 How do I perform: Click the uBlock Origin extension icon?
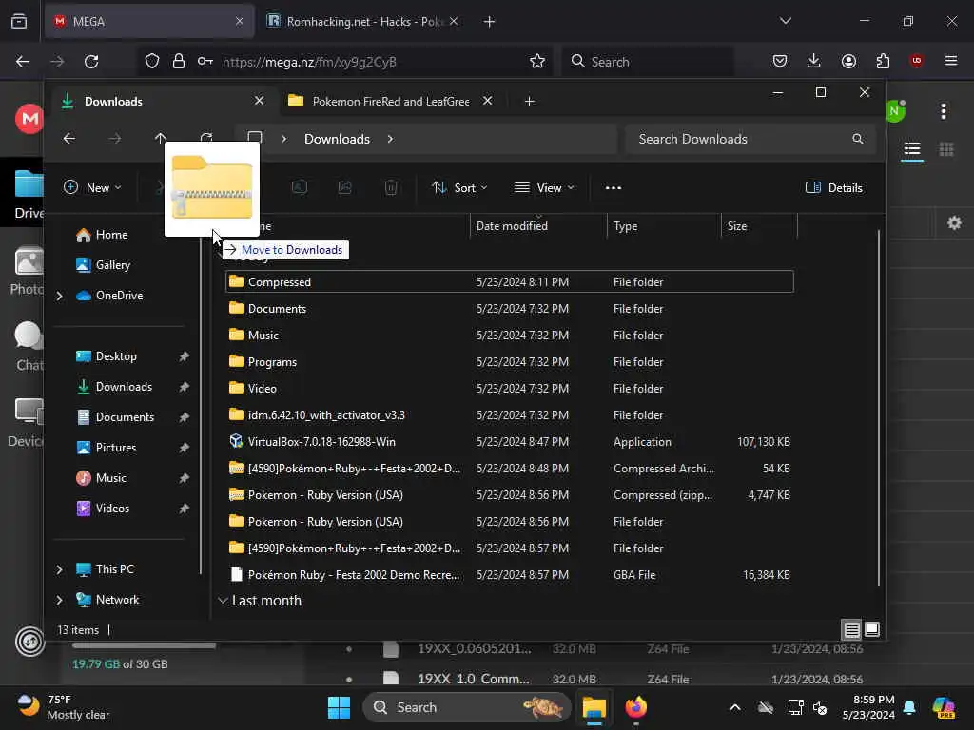[x=916, y=61]
